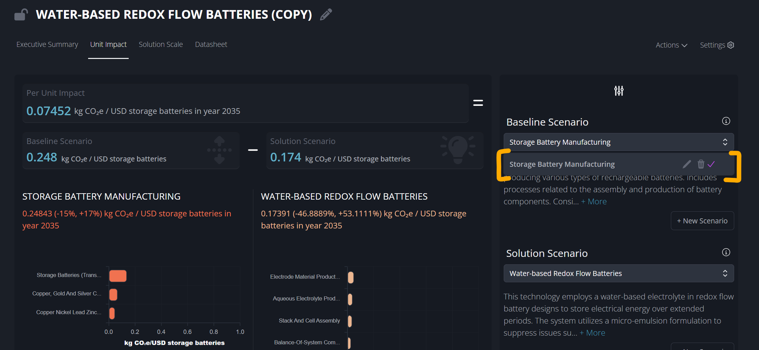Click the purple checkmark on Storage Battery Manufacturing

click(x=711, y=164)
